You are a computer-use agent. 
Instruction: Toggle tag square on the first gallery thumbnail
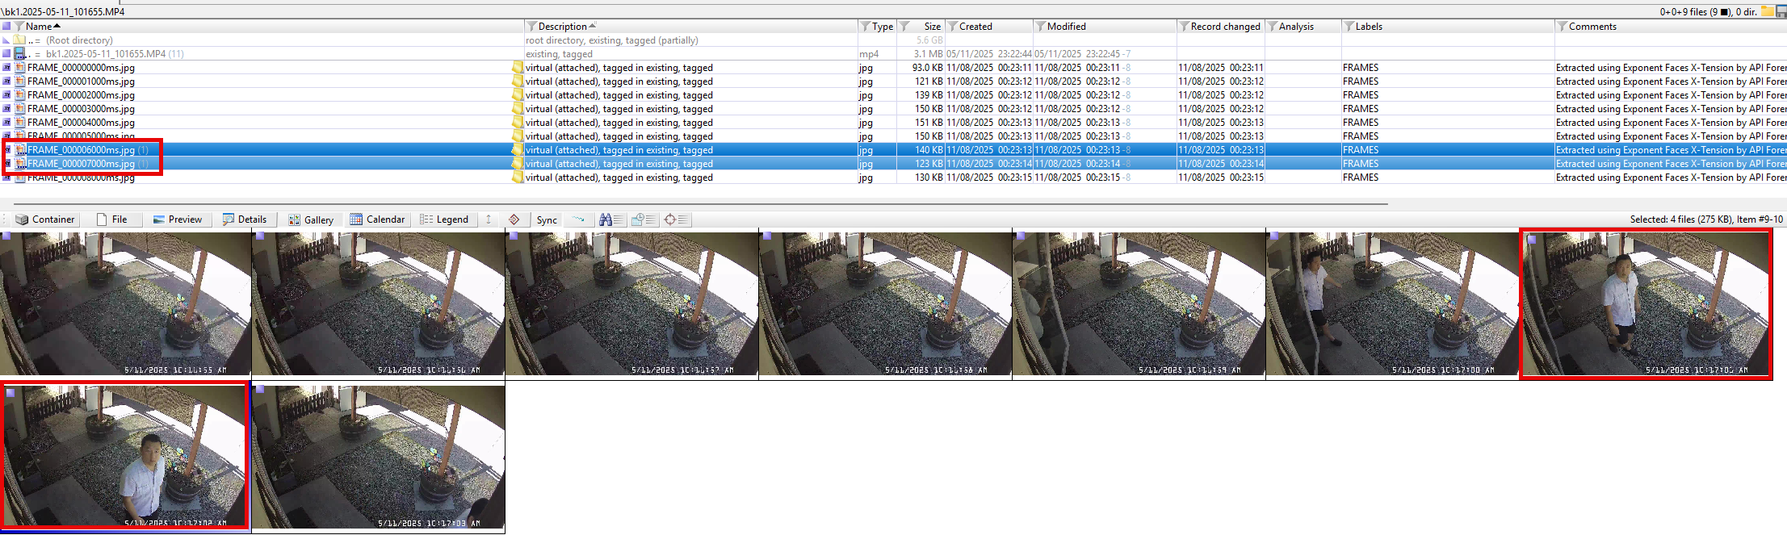pyautogui.click(x=6, y=236)
